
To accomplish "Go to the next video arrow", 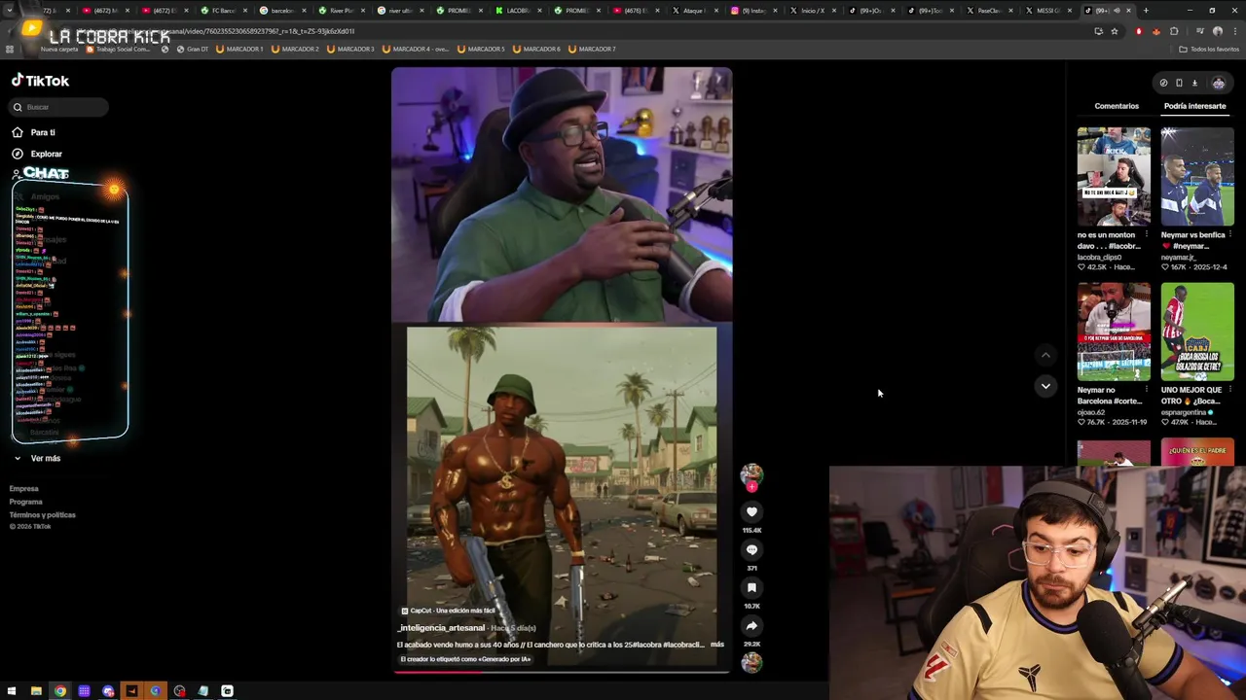I will [x=1045, y=386].
